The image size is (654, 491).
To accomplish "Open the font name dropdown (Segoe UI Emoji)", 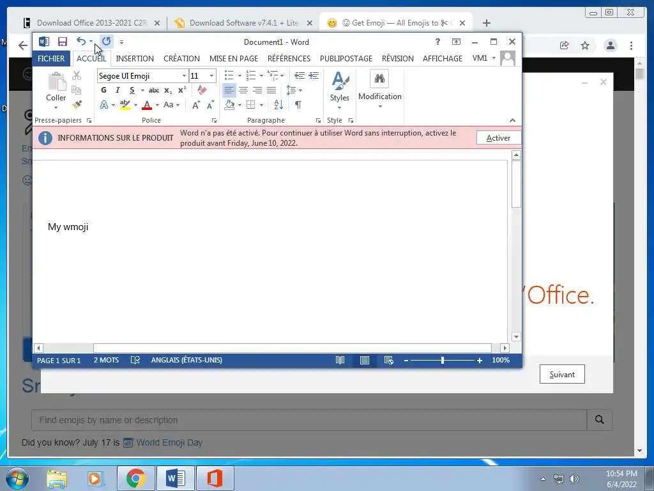I will pyautogui.click(x=184, y=75).
